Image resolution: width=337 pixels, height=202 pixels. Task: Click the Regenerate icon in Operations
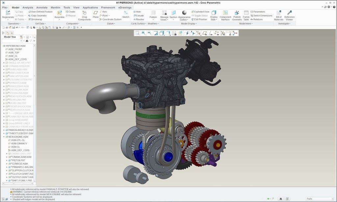pos(8,13)
